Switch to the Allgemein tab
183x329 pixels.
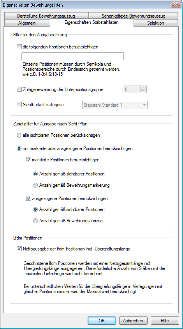[27, 23]
